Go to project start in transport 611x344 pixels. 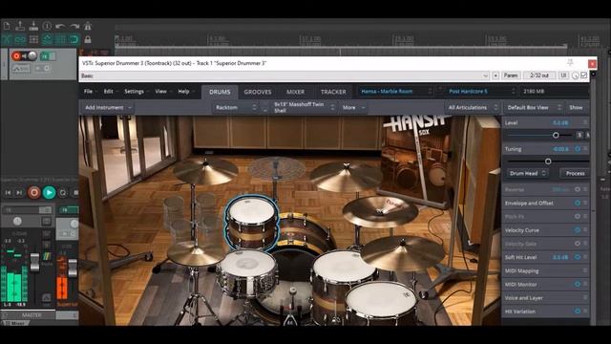(x=9, y=193)
